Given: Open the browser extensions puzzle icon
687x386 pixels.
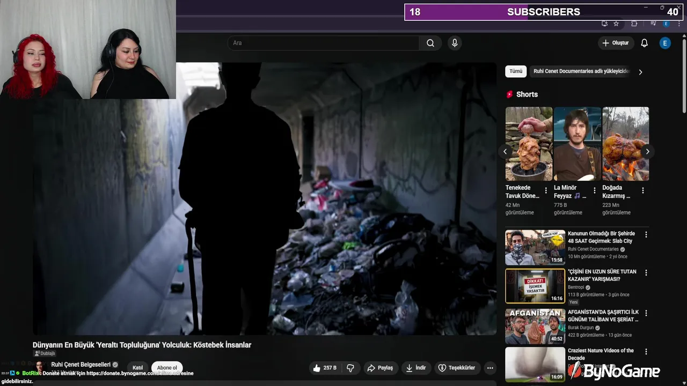Looking at the screenshot, I should 634,24.
